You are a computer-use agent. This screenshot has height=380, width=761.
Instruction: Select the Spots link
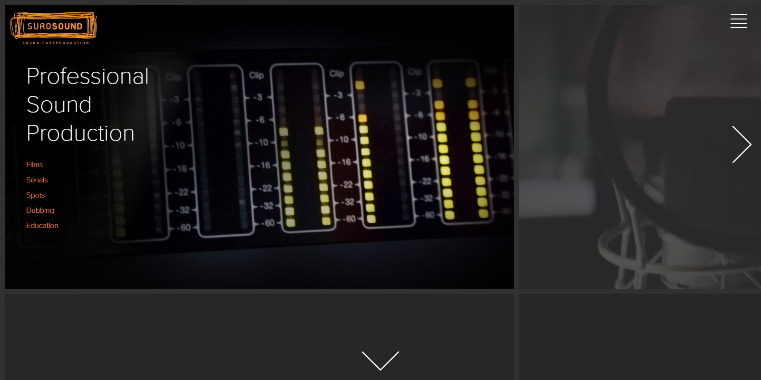click(35, 195)
